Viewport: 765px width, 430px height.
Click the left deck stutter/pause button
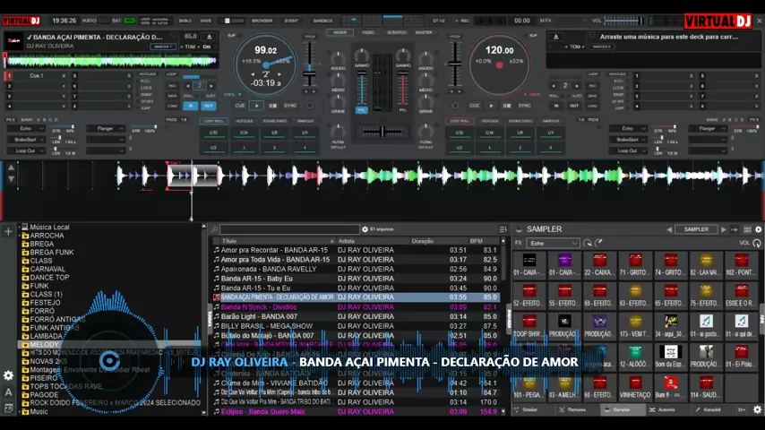point(272,106)
